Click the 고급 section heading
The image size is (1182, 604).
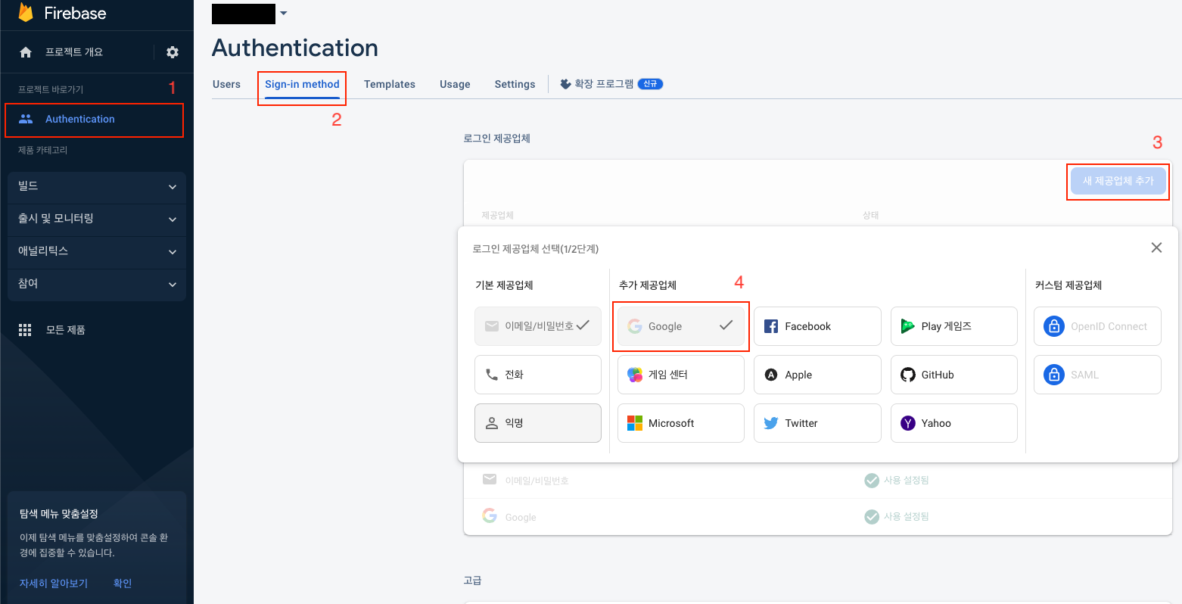coord(472,581)
